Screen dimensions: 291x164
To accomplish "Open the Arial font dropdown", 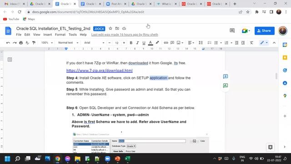I will (94, 43).
